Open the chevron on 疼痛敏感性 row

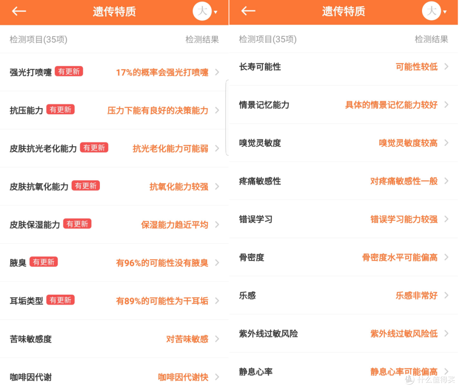(446, 181)
